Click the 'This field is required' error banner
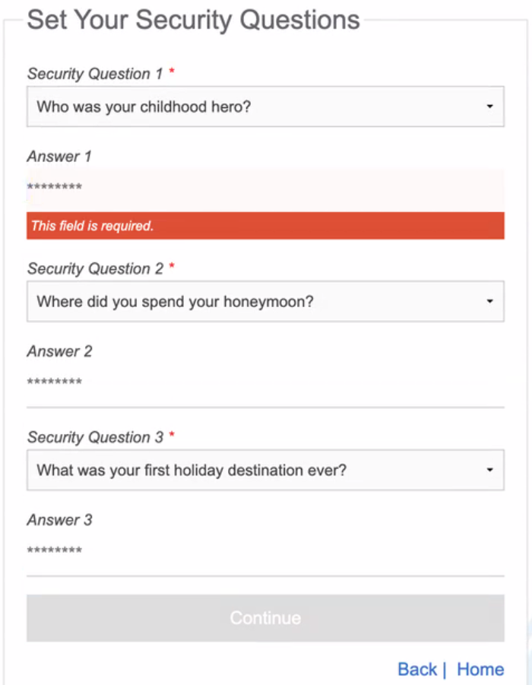532x685 pixels. 265,226
